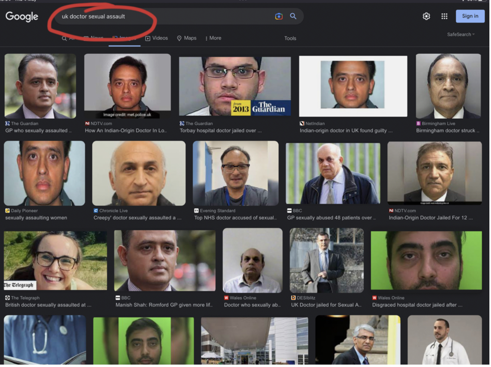This screenshot has height=367, width=491.
Task: Open 'Indian-origin doctor in UK found guilty' caption
Action: 346,131
